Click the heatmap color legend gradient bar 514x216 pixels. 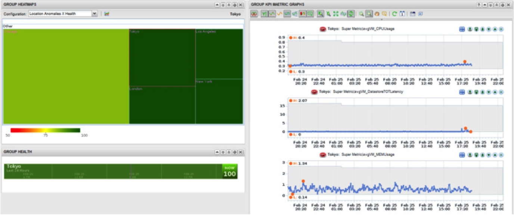click(45, 130)
